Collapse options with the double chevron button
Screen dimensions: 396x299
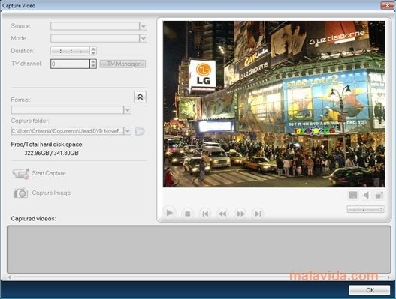[140, 97]
